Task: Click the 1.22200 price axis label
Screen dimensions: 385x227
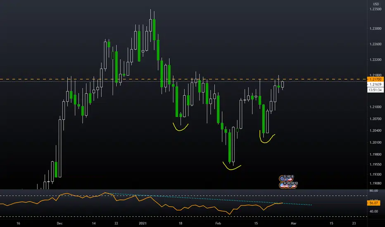Action: pyautogui.click(x=375, y=59)
